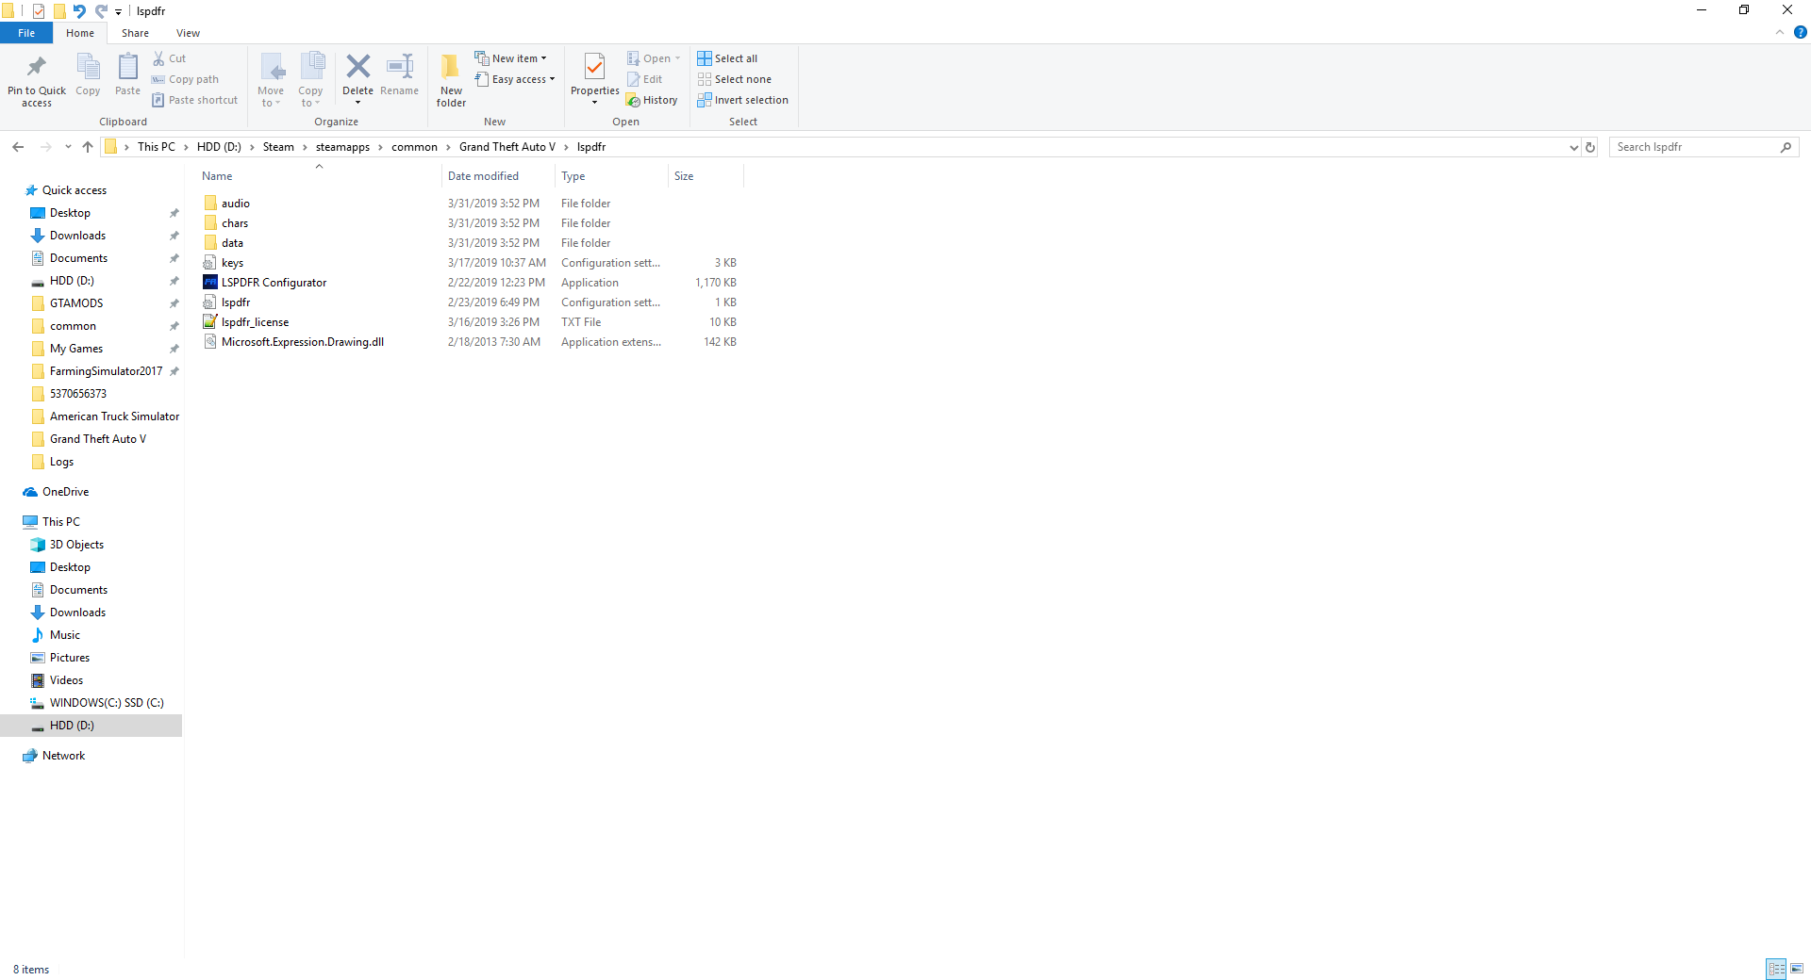Switch to Details view layout
1811x980 pixels.
pyautogui.click(x=1776, y=969)
